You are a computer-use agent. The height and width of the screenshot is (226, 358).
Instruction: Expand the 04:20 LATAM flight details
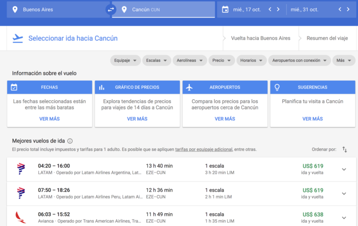coord(344,169)
